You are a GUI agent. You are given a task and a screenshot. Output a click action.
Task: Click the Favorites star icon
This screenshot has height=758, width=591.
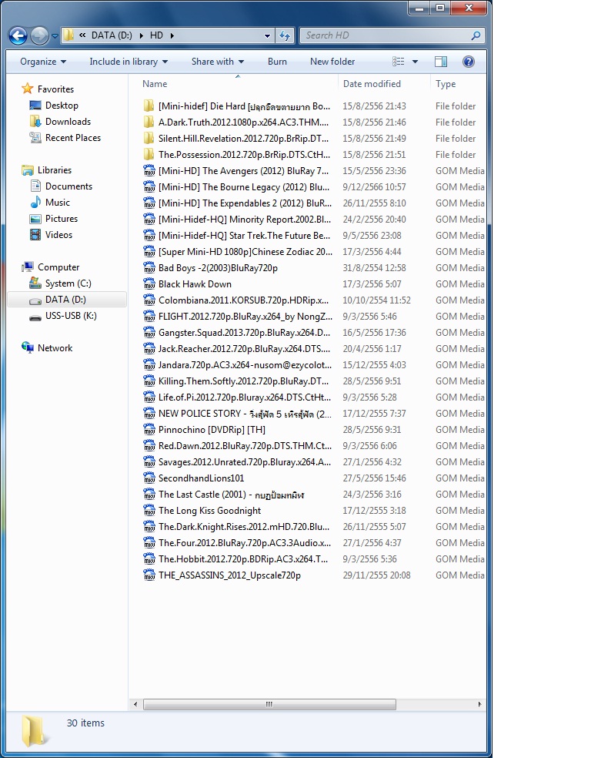click(x=28, y=89)
